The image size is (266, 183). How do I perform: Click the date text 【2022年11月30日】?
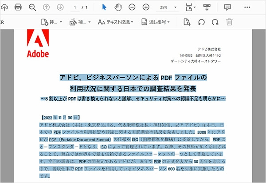[x=60, y=118]
